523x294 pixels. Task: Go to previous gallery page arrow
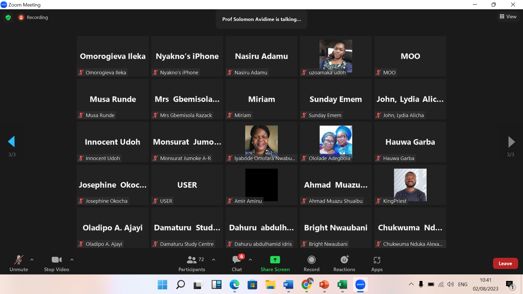coord(11,142)
